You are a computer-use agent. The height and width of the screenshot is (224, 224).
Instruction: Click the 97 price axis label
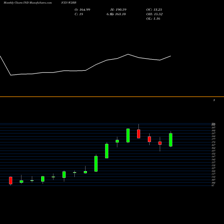(x=213, y=185)
